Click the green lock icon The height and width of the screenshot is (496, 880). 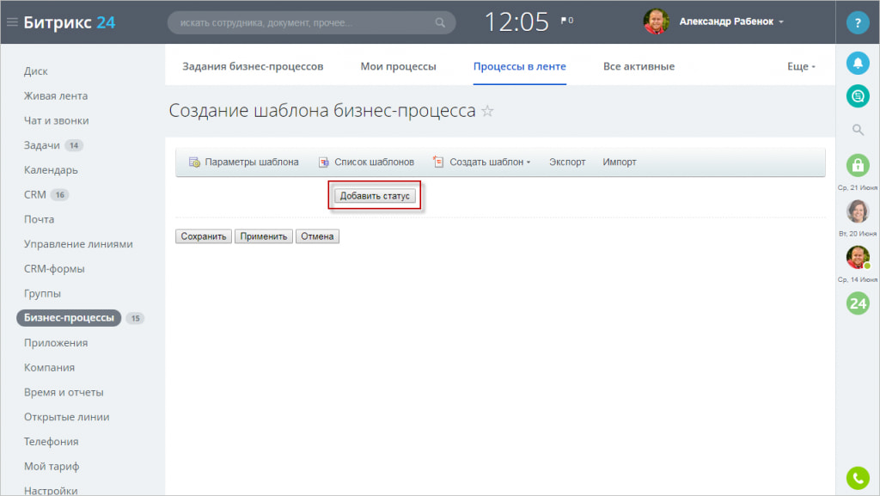(x=858, y=166)
